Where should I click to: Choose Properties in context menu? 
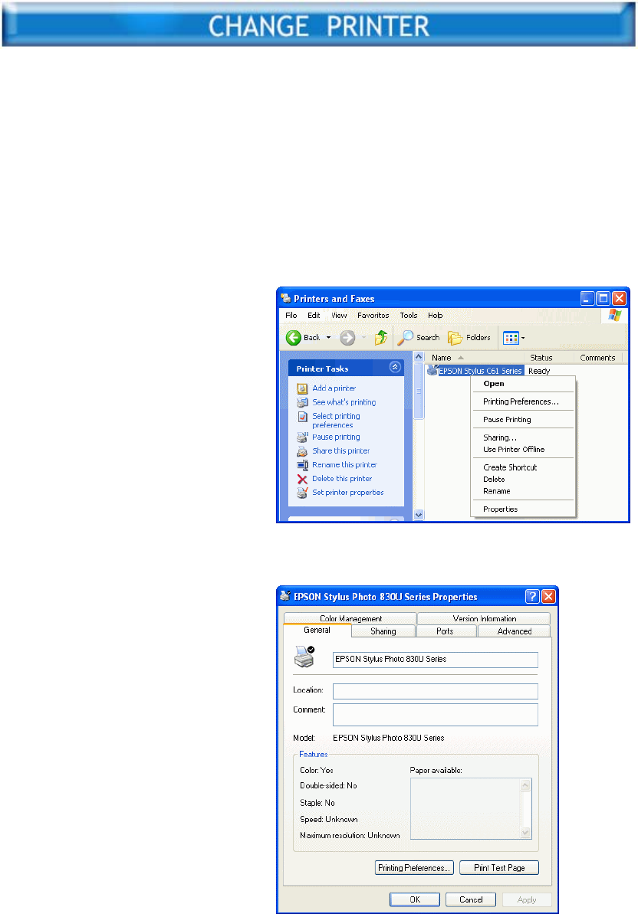[523, 509]
